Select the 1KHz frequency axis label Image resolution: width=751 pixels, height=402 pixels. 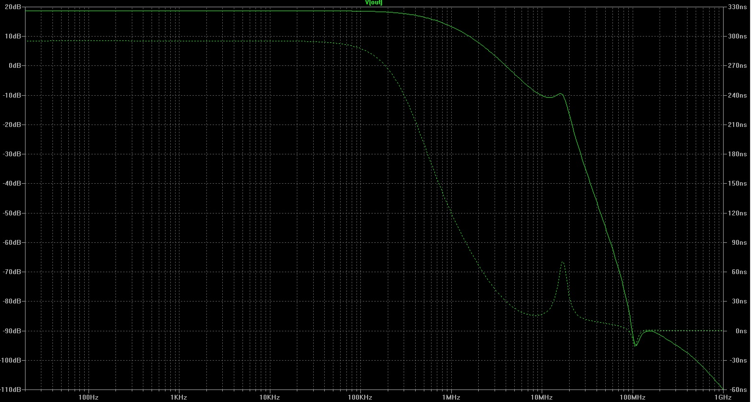[x=178, y=398]
